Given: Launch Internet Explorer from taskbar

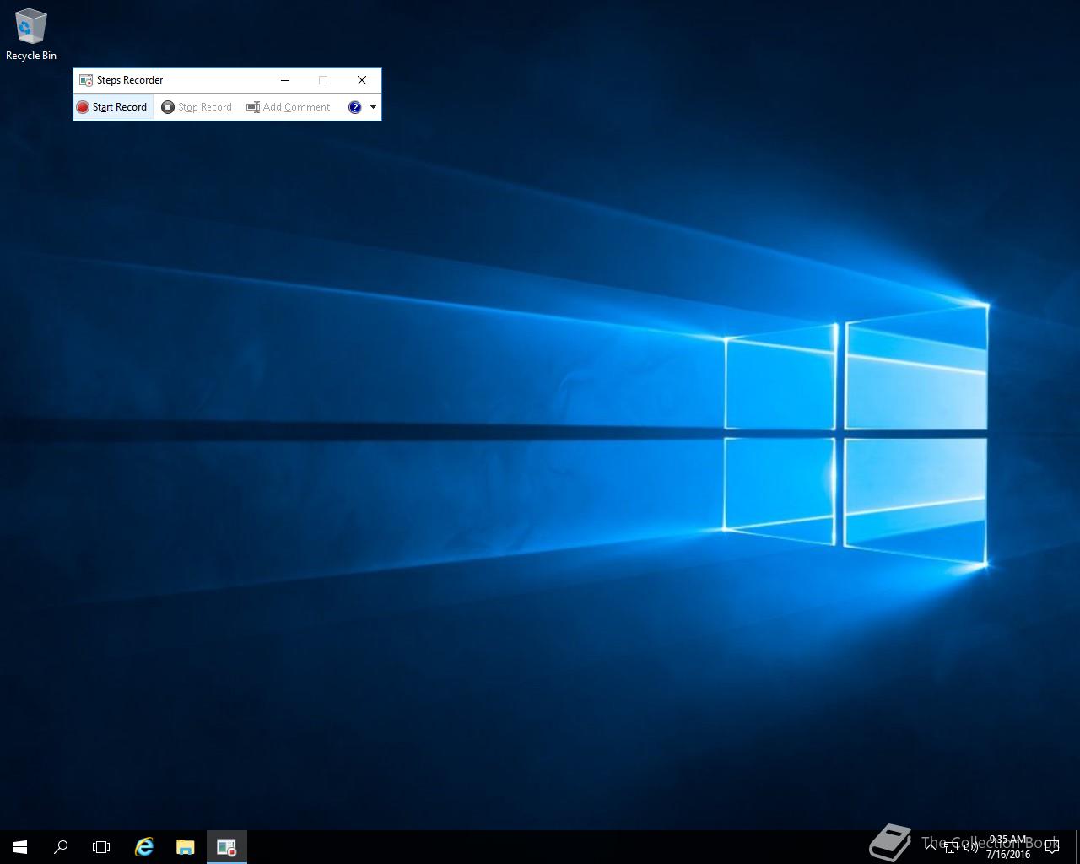Looking at the screenshot, I should pyautogui.click(x=144, y=847).
